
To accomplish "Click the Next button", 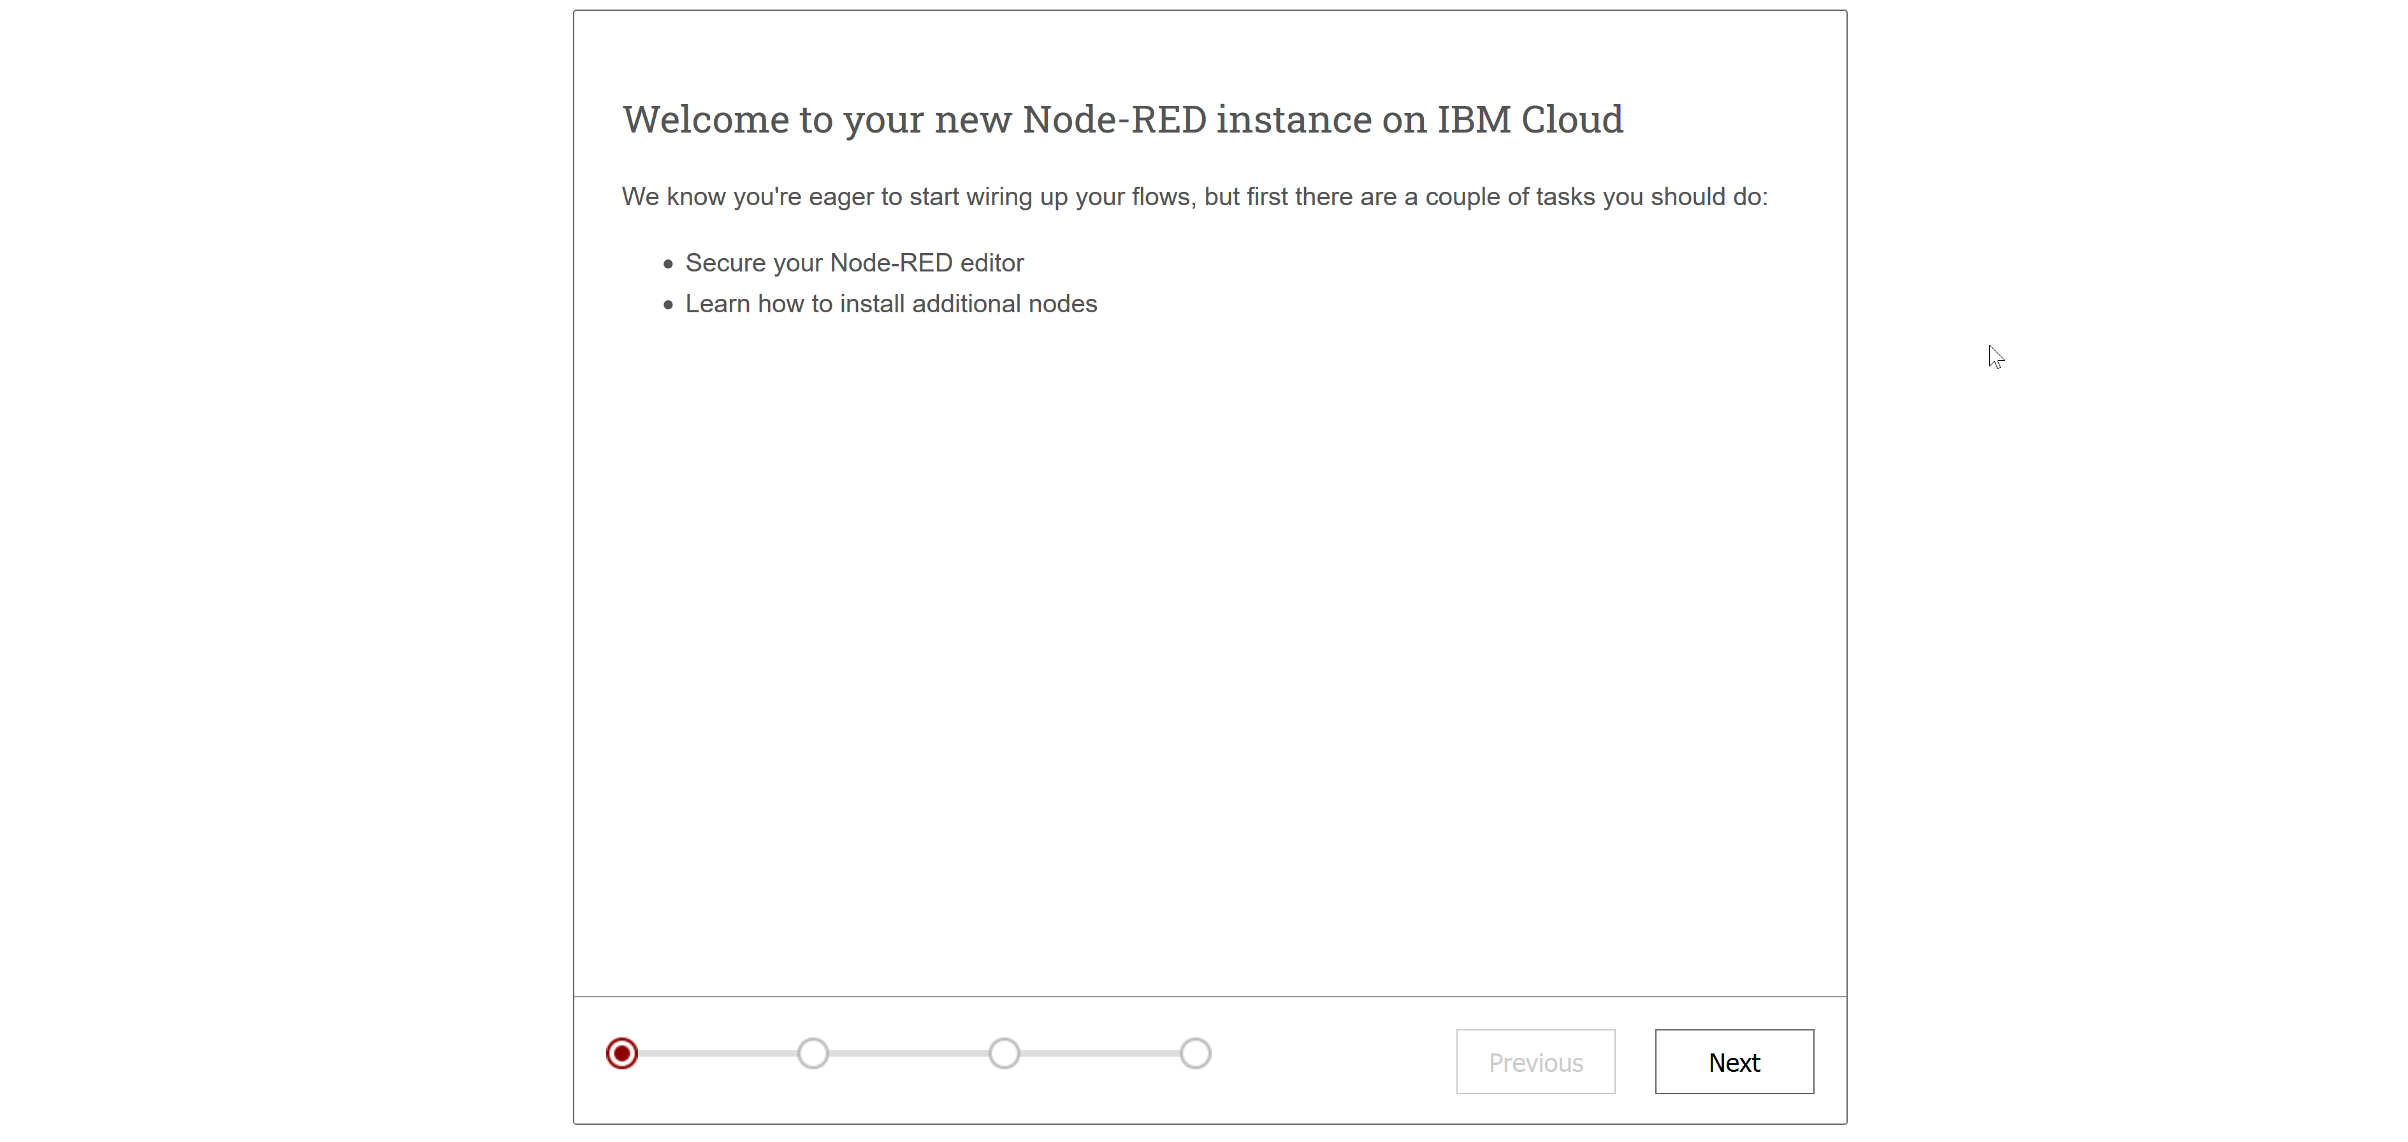I will tap(1734, 1062).
